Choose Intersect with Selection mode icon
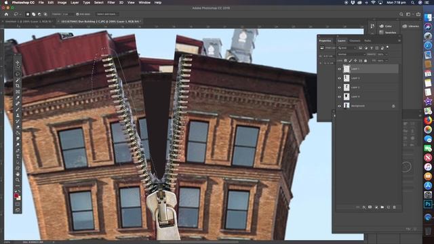This screenshot has height=244, width=434. (x=45, y=14)
